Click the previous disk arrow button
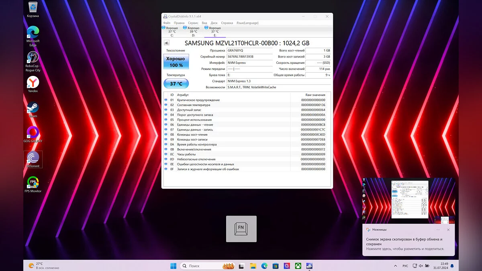 (x=166, y=43)
